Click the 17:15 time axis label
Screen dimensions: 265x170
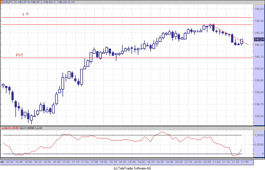point(75,162)
